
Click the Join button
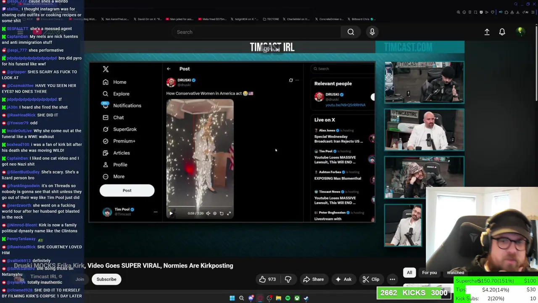[80, 279]
